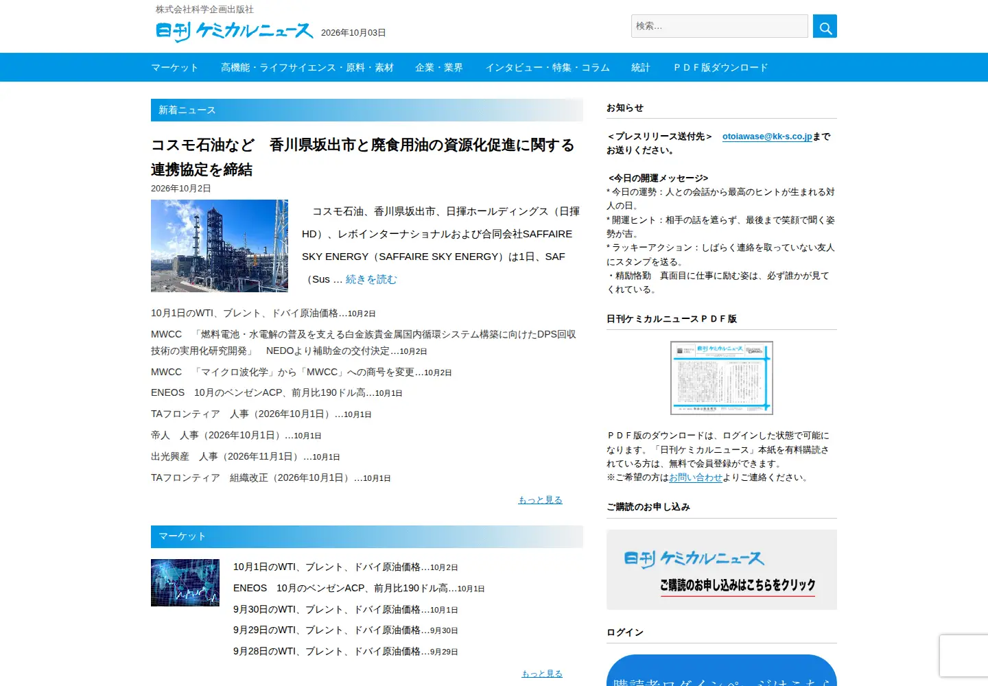This screenshot has height=686, width=988.
Task: Open the 企業・業界 menu item
Action: [439, 67]
